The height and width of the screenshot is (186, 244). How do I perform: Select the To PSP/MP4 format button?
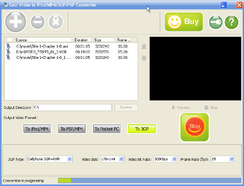(x=71, y=129)
